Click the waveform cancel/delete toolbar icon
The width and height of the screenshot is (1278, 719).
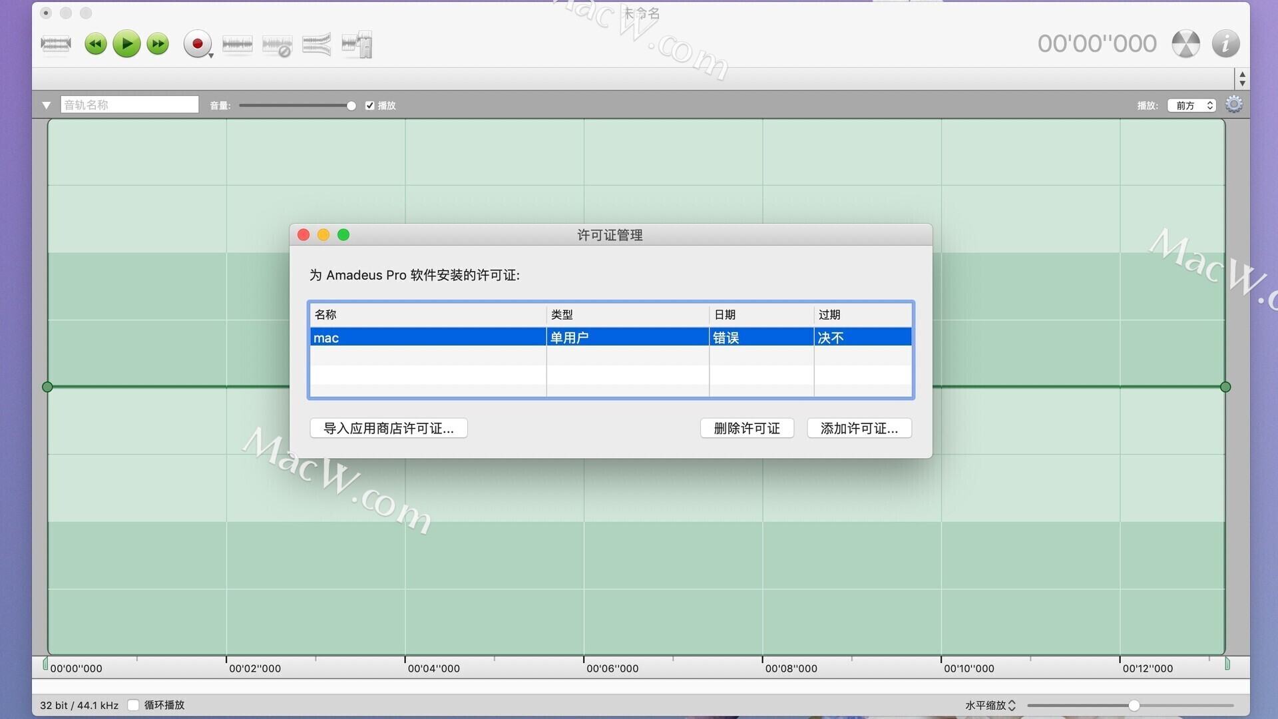[x=278, y=45]
